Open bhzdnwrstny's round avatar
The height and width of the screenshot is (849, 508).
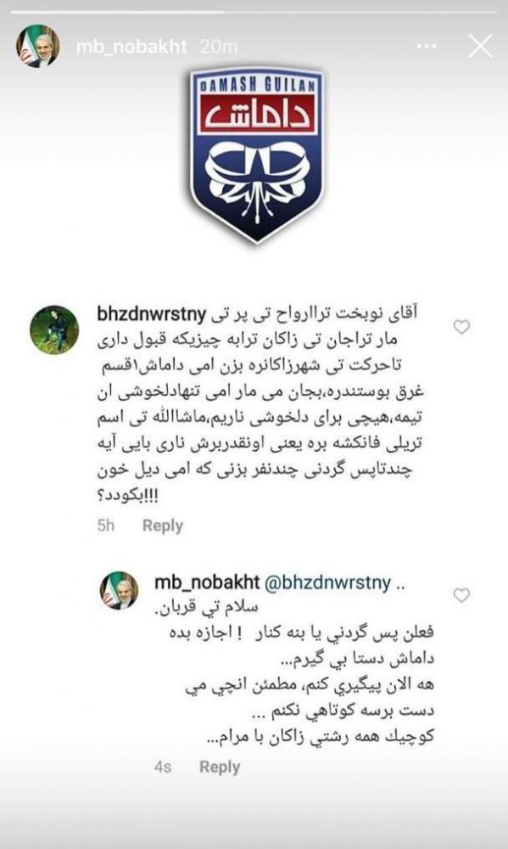pyautogui.click(x=54, y=329)
